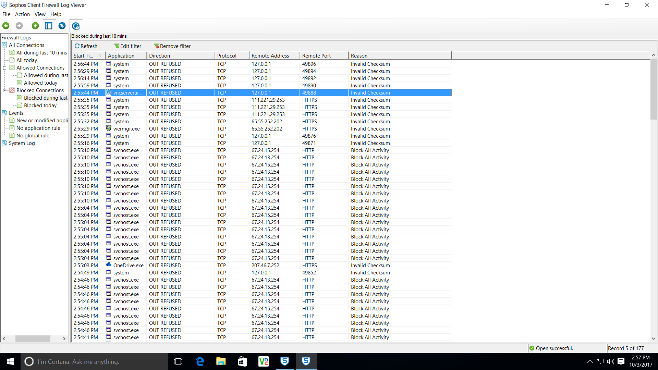Select the No global rule item
Viewport: 658px width, 370px height.
(33, 135)
